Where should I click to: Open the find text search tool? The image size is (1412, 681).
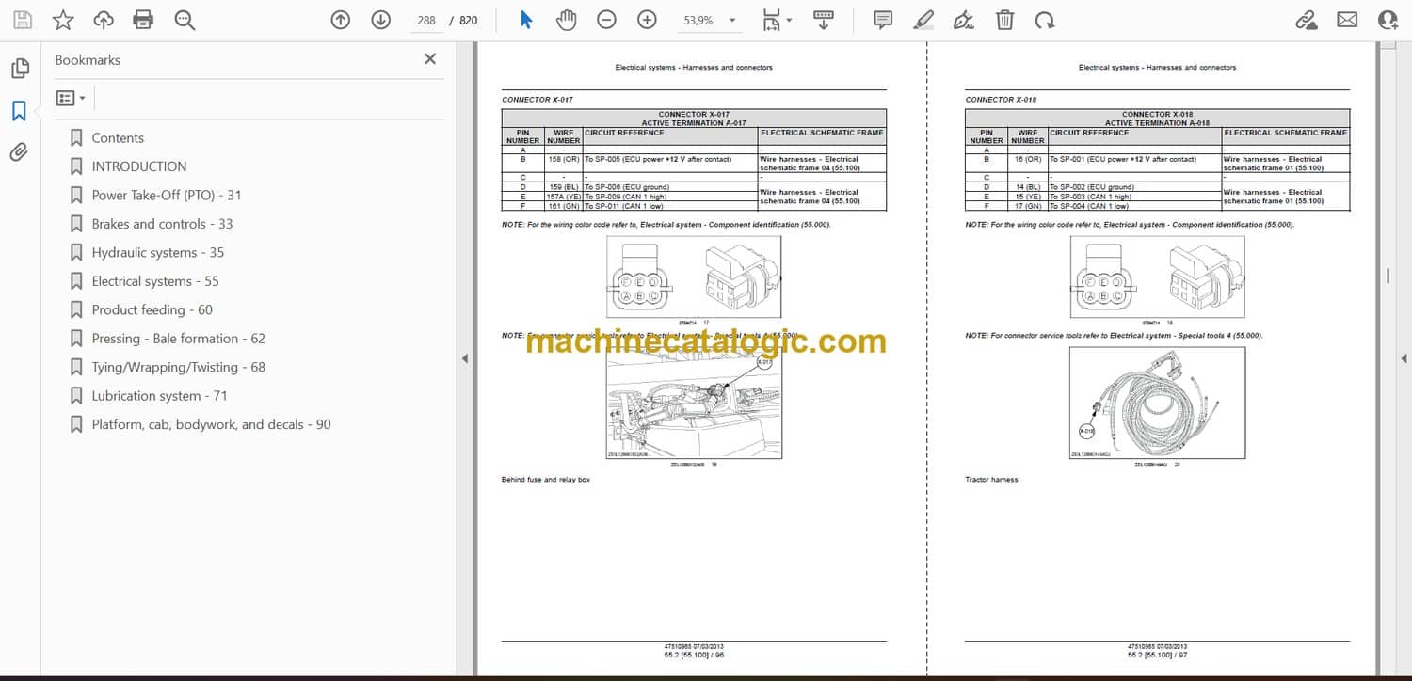coord(185,20)
